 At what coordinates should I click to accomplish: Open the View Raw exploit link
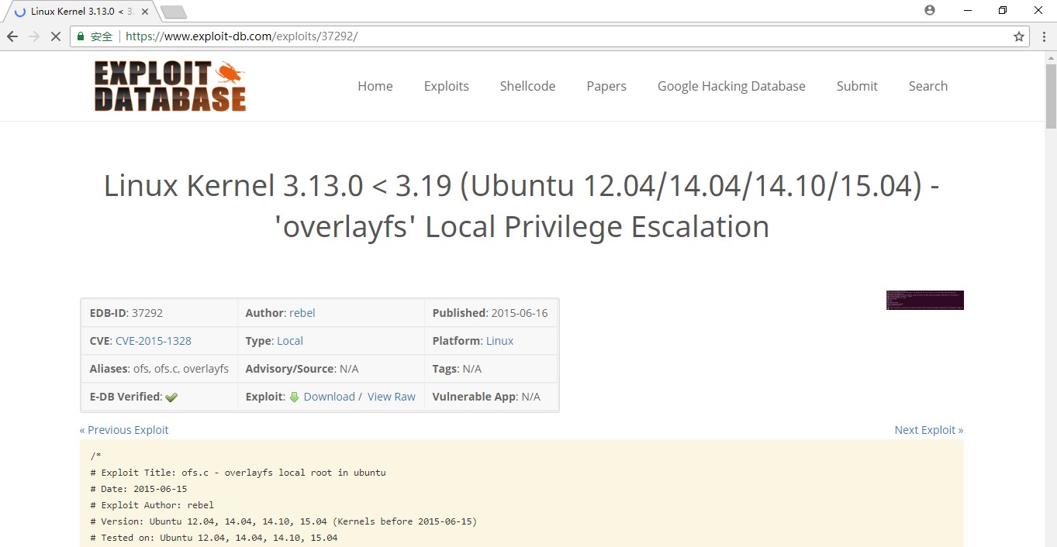tap(392, 397)
